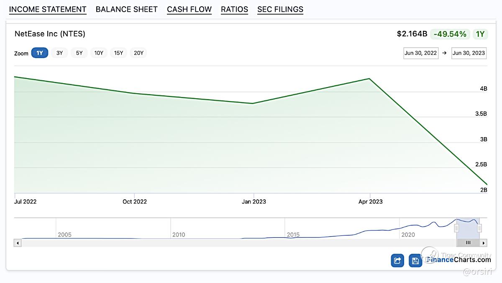Grab the right range handle in the navigator
Image resolution: width=502 pixels, height=283 pixels.
click(x=479, y=228)
